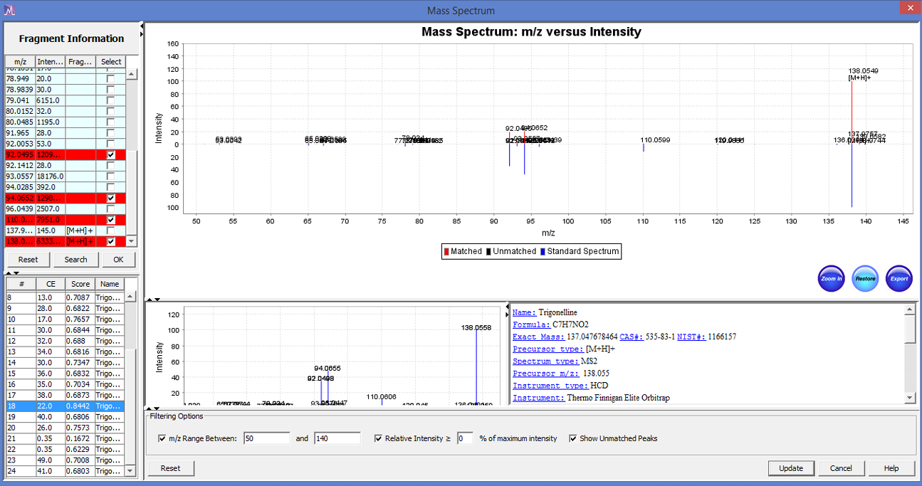Tick the checkbox for m/z 80.0485
Screen dimensions: 922x486
tap(110, 122)
